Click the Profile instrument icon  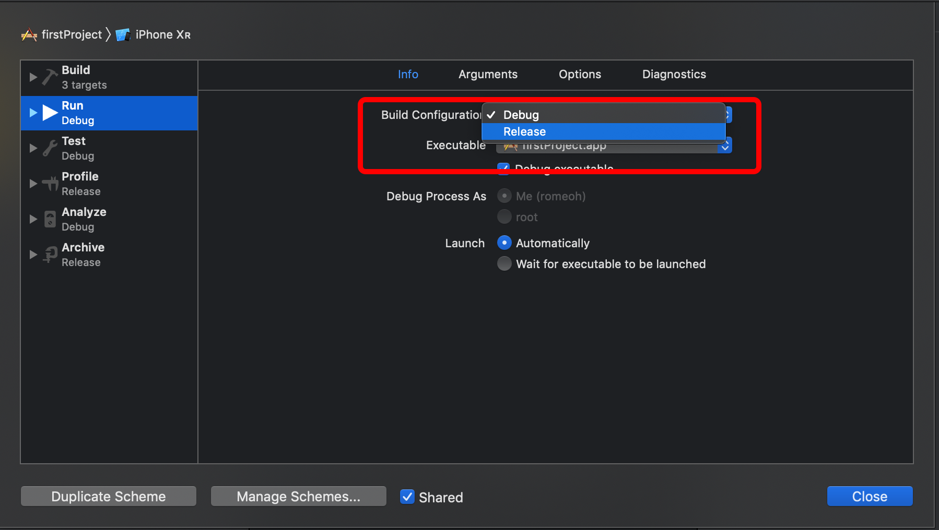[x=50, y=184]
